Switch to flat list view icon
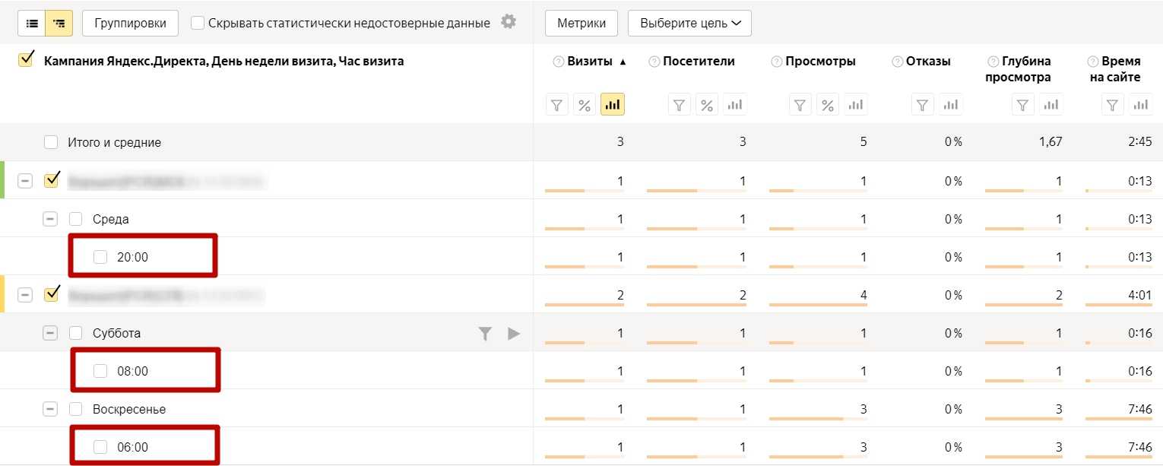 [x=32, y=24]
